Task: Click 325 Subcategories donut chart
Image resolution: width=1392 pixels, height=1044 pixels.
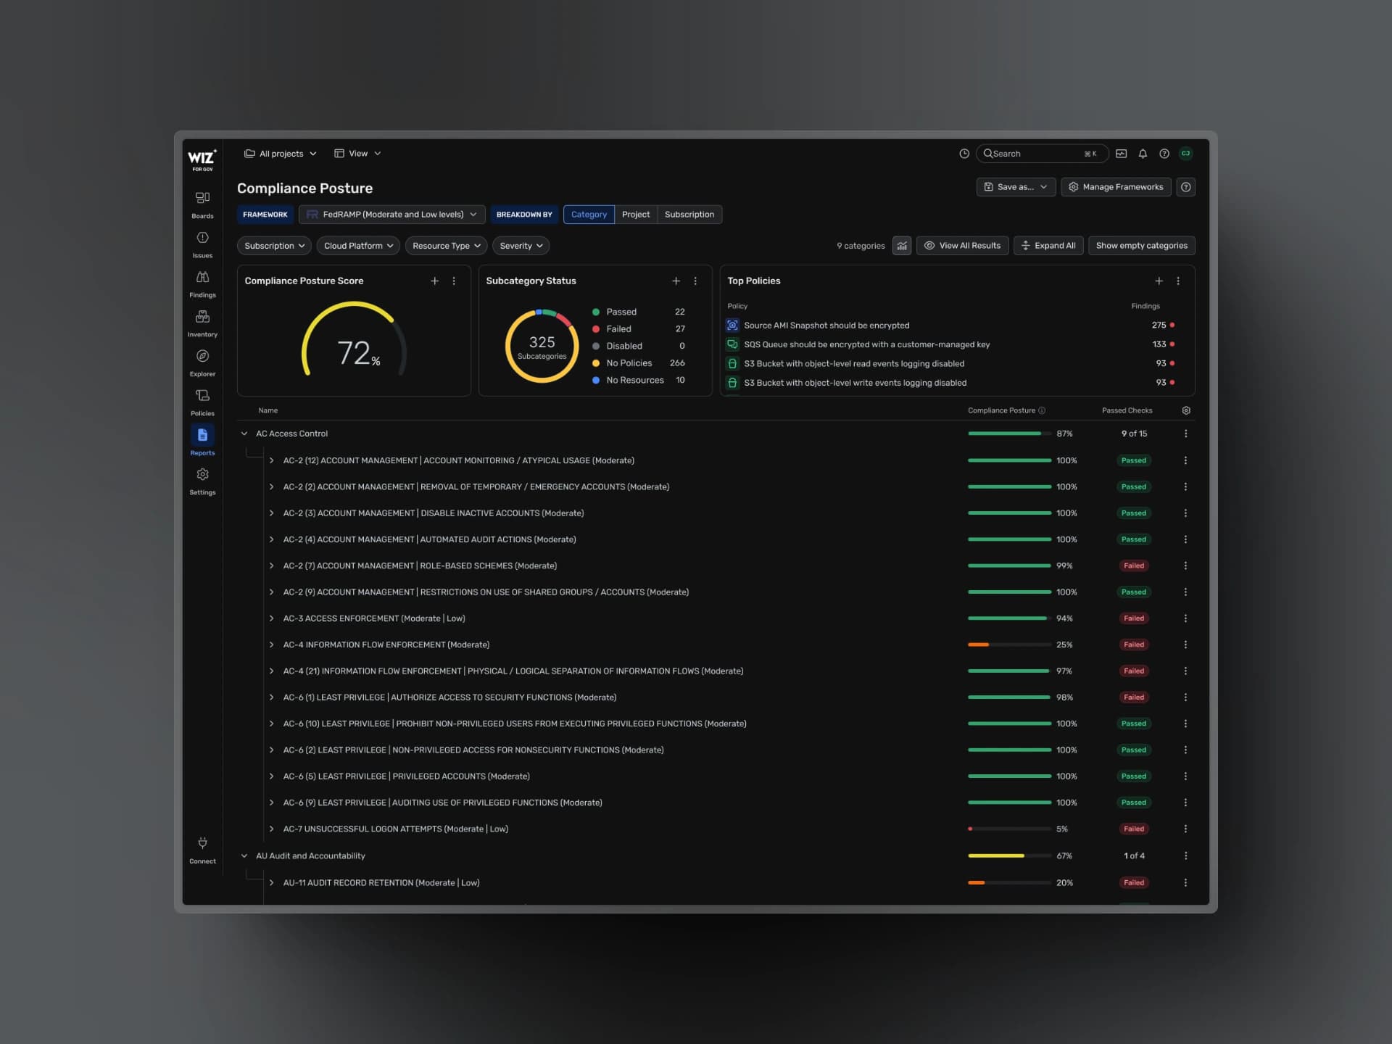Action: (542, 346)
